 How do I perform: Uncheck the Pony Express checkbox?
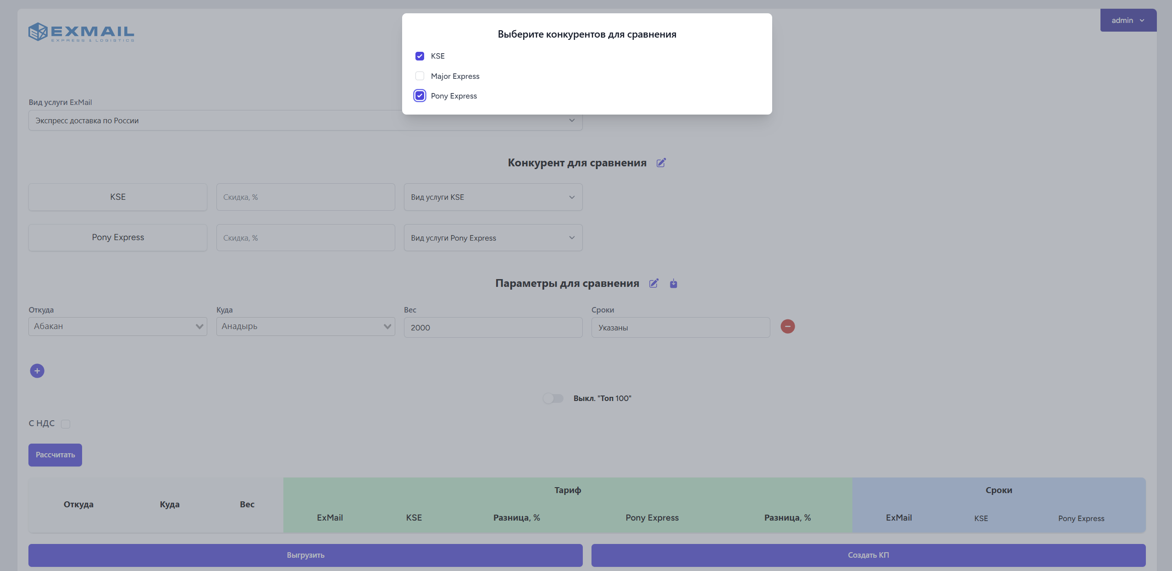click(420, 96)
